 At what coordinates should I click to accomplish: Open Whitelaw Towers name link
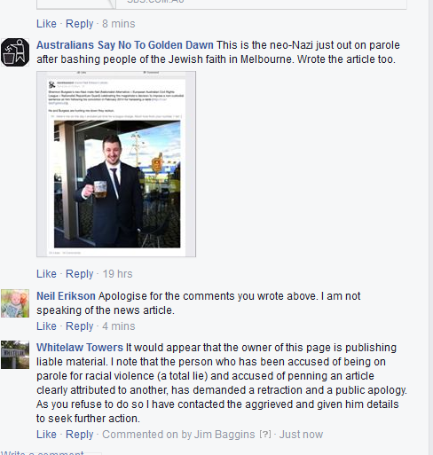coord(80,348)
